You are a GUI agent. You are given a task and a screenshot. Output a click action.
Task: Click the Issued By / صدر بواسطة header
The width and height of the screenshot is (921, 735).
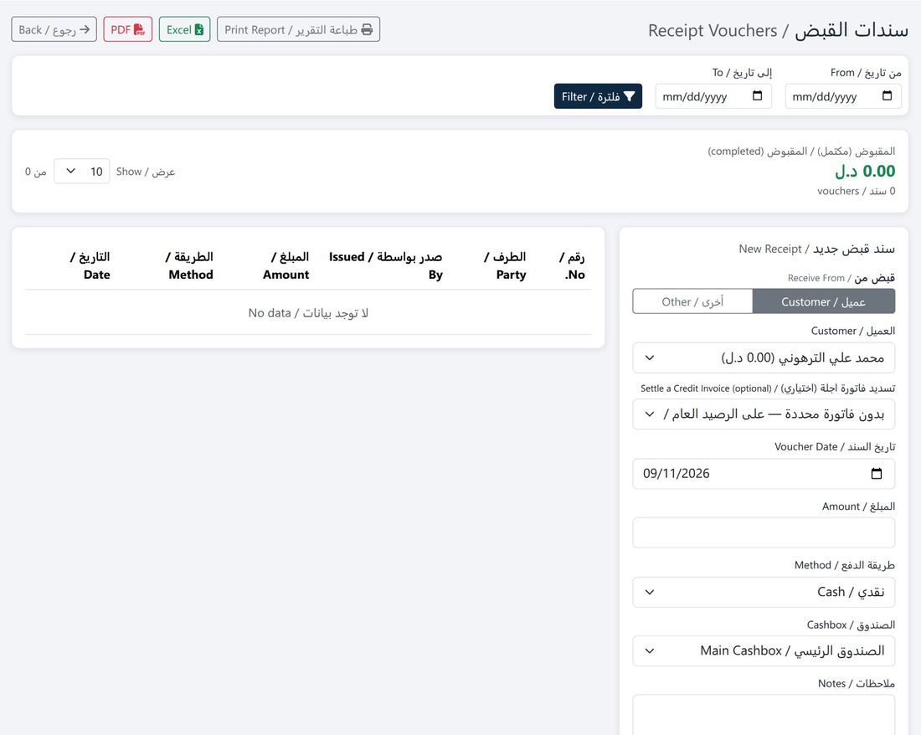tap(385, 265)
